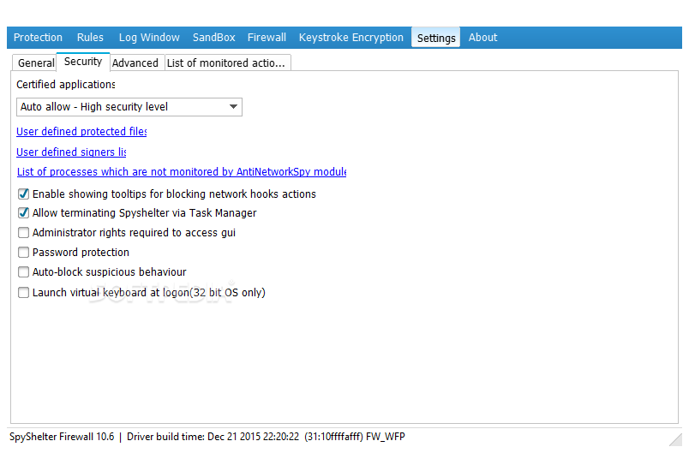The height and width of the screenshot is (453, 689).
Task: Open the Firewall tab
Action: pyautogui.click(x=267, y=38)
